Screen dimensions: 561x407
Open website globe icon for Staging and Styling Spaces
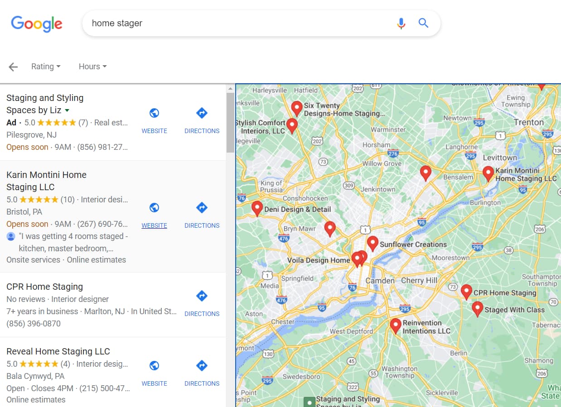(x=154, y=113)
